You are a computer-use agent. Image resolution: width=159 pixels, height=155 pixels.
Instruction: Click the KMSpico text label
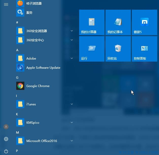tap(33, 123)
